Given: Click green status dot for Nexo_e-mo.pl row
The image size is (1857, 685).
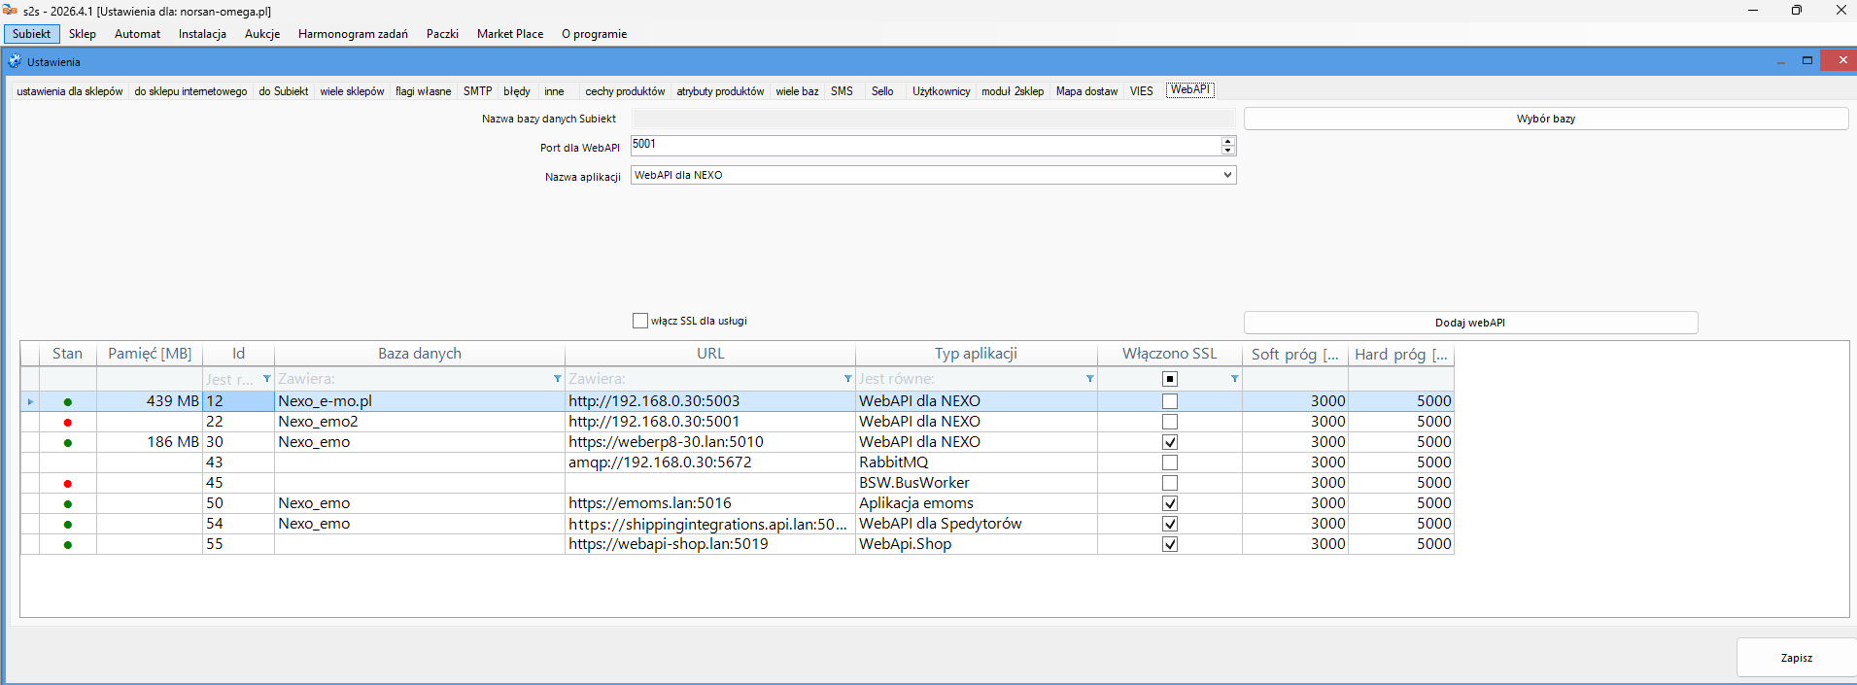Looking at the screenshot, I should (x=67, y=401).
